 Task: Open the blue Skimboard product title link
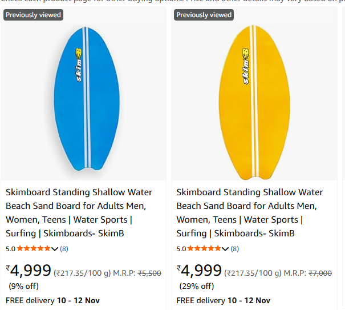tap(79, 212)
